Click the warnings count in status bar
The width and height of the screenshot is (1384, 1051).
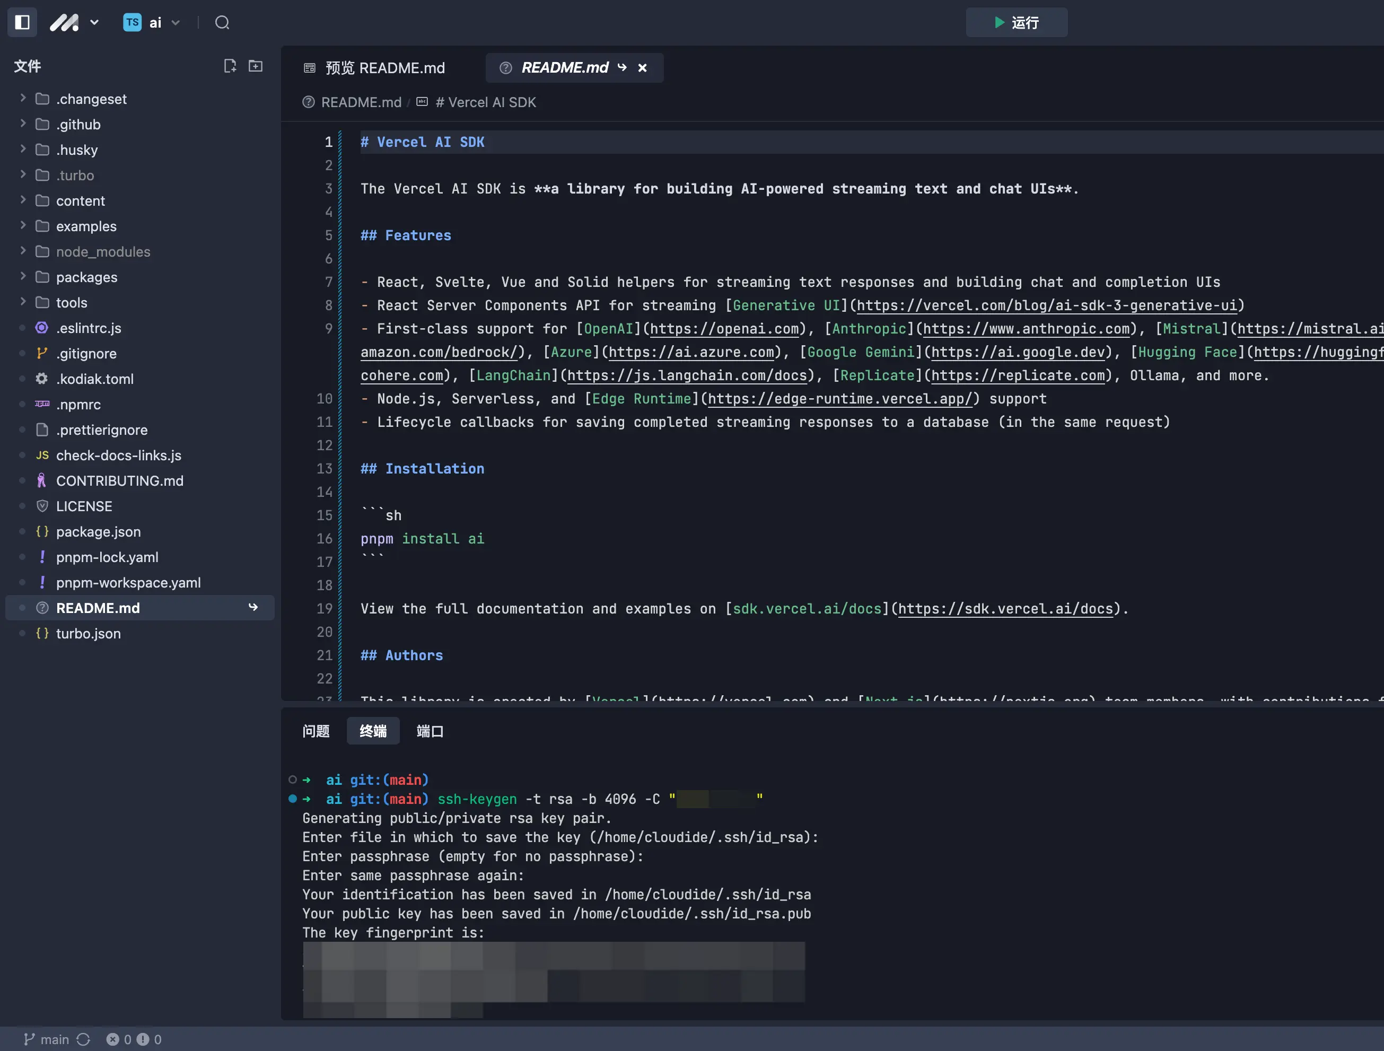click(x=150, y=1039)
